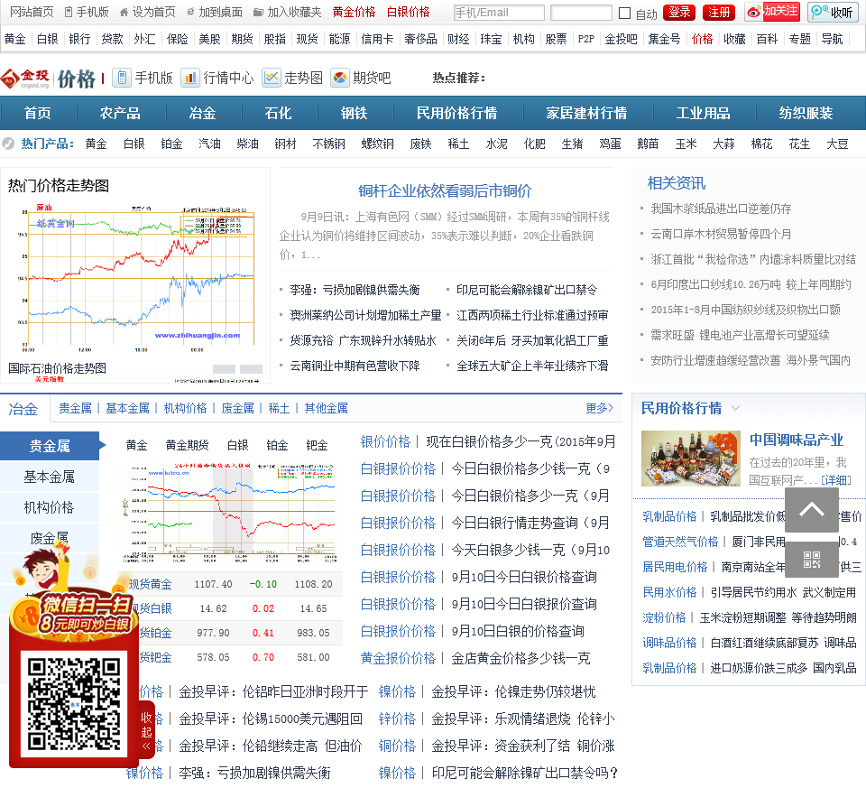Click the WeChat scan QR code image

coord(73,704)
